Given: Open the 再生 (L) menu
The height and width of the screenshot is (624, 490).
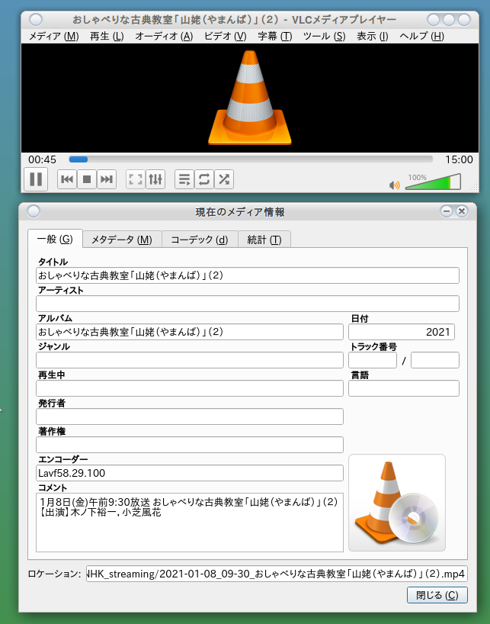Looking at the screenshot, I should [107, 36].
